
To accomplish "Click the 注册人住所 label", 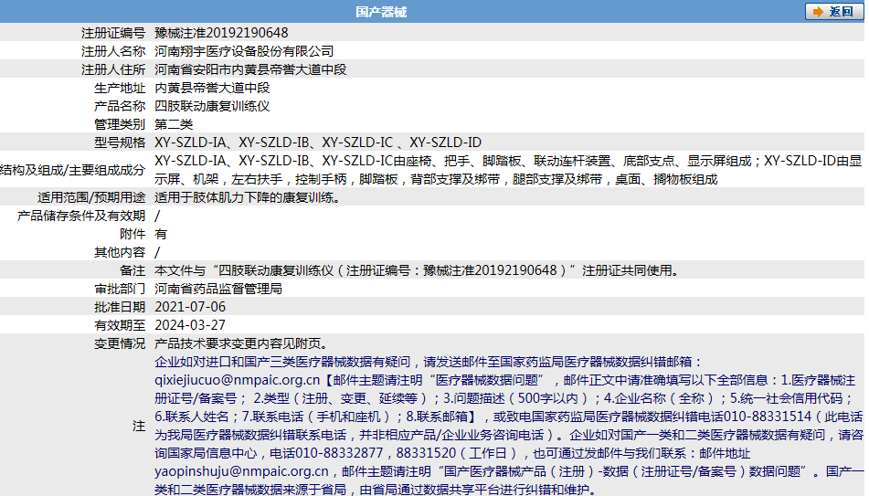I will point(113,69).
